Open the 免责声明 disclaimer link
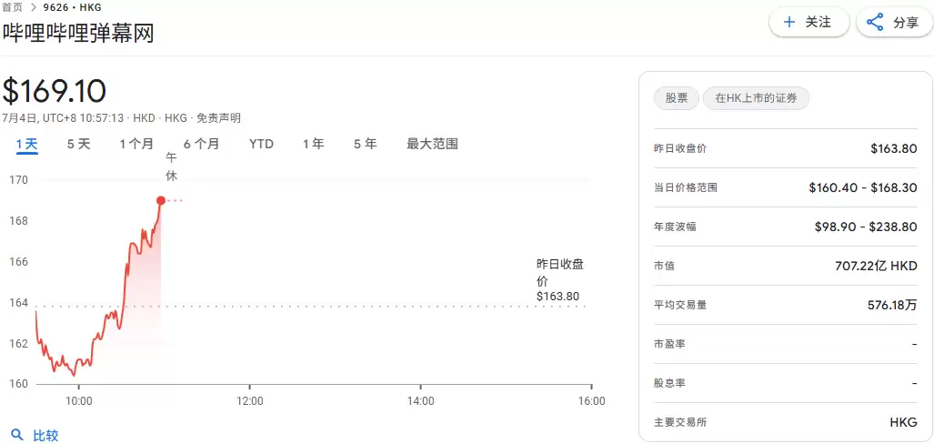Image resolution: width=934 pixels, height=444 pixels. point(218,118)
